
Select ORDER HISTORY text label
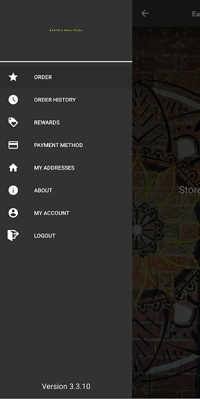pyautogui.click(x=55, y=100)
